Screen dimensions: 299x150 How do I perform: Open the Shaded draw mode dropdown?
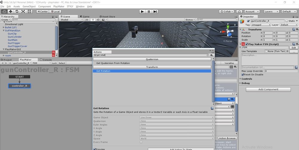(71, 20)
